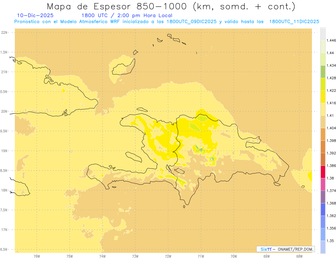Click the legend value '1.398'
Image resolution: width=336 pixels, height=260 pixels.
click(x=332, y=141)
